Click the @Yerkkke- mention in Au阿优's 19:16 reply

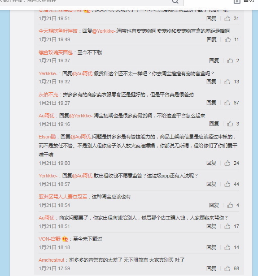pyautogui.click(x=81, y=116)
